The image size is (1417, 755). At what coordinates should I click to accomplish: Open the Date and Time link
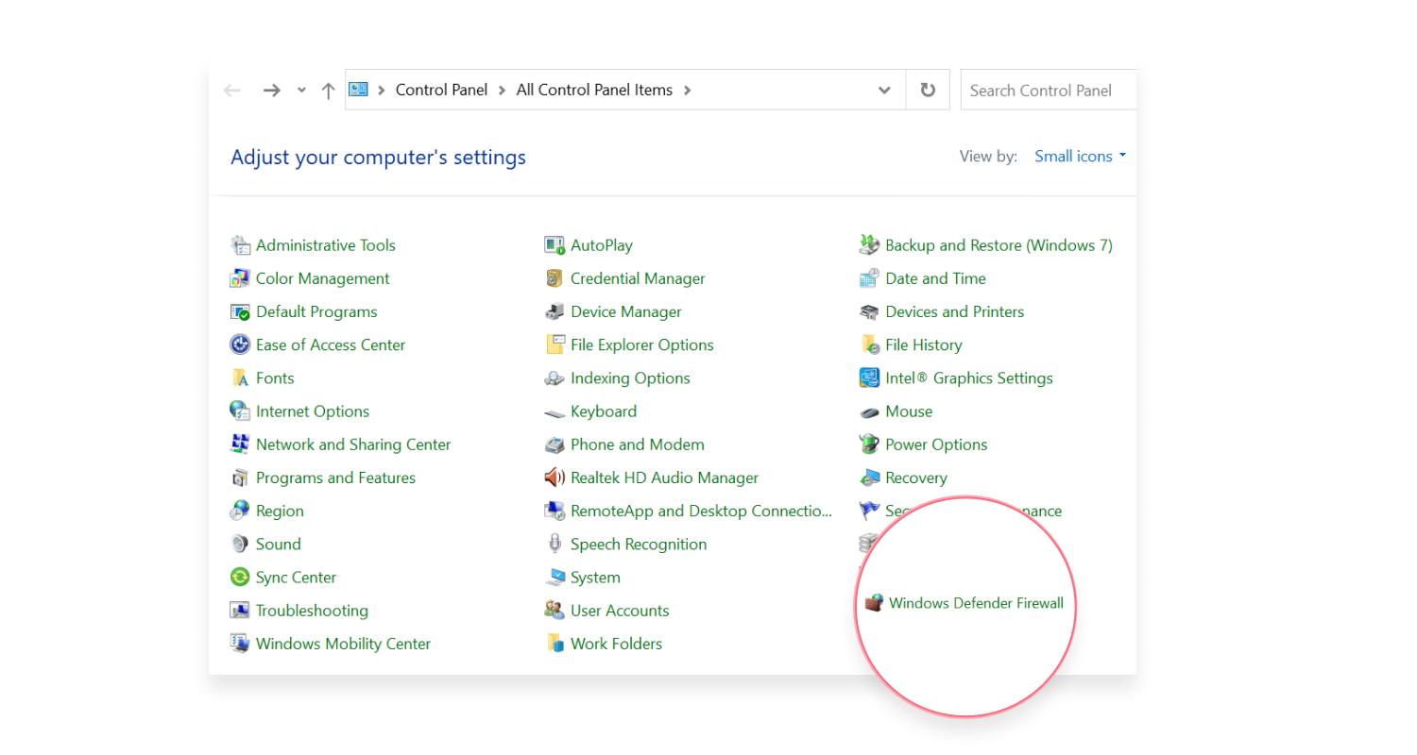[935, 278]
